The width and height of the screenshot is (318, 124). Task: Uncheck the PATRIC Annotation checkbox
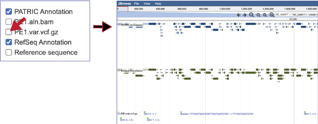(8, 12)
